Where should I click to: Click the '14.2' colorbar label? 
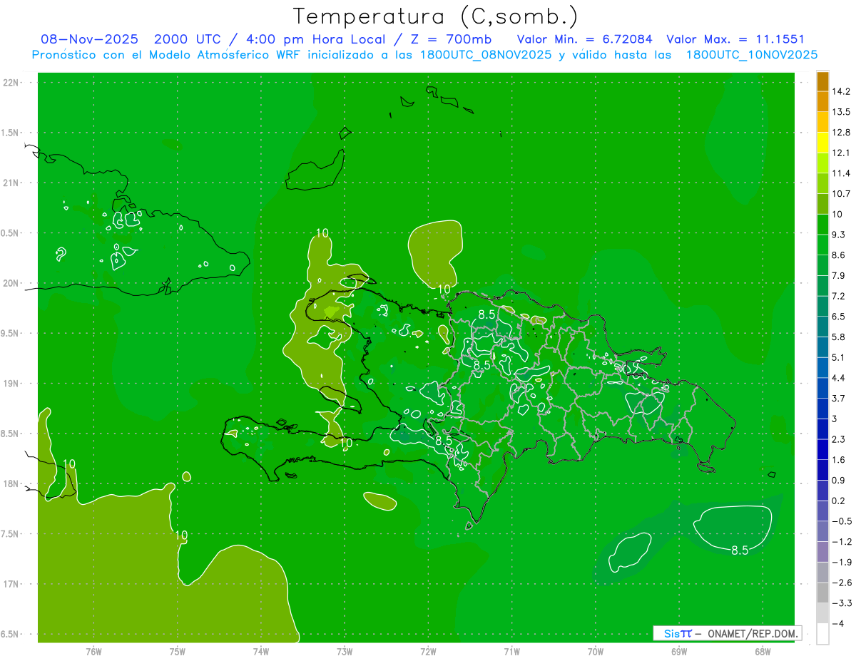click(841, 91)
